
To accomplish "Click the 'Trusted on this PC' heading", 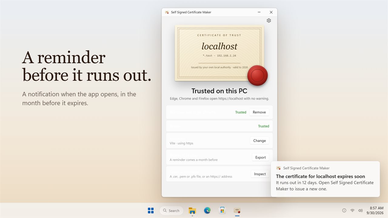I will pos(219,91).
